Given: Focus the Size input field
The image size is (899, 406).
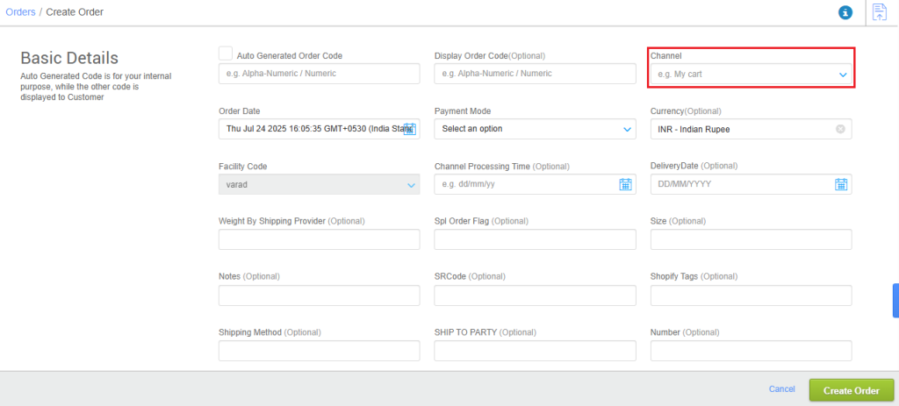Looking at the screenshot, I should tap(752, 239).
